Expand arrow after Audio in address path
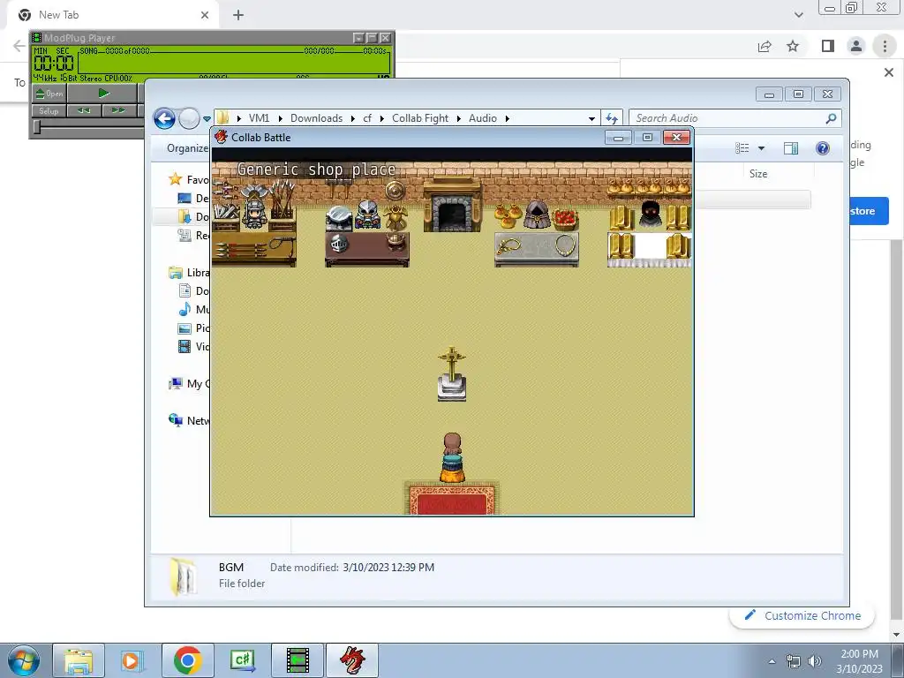 508,119
